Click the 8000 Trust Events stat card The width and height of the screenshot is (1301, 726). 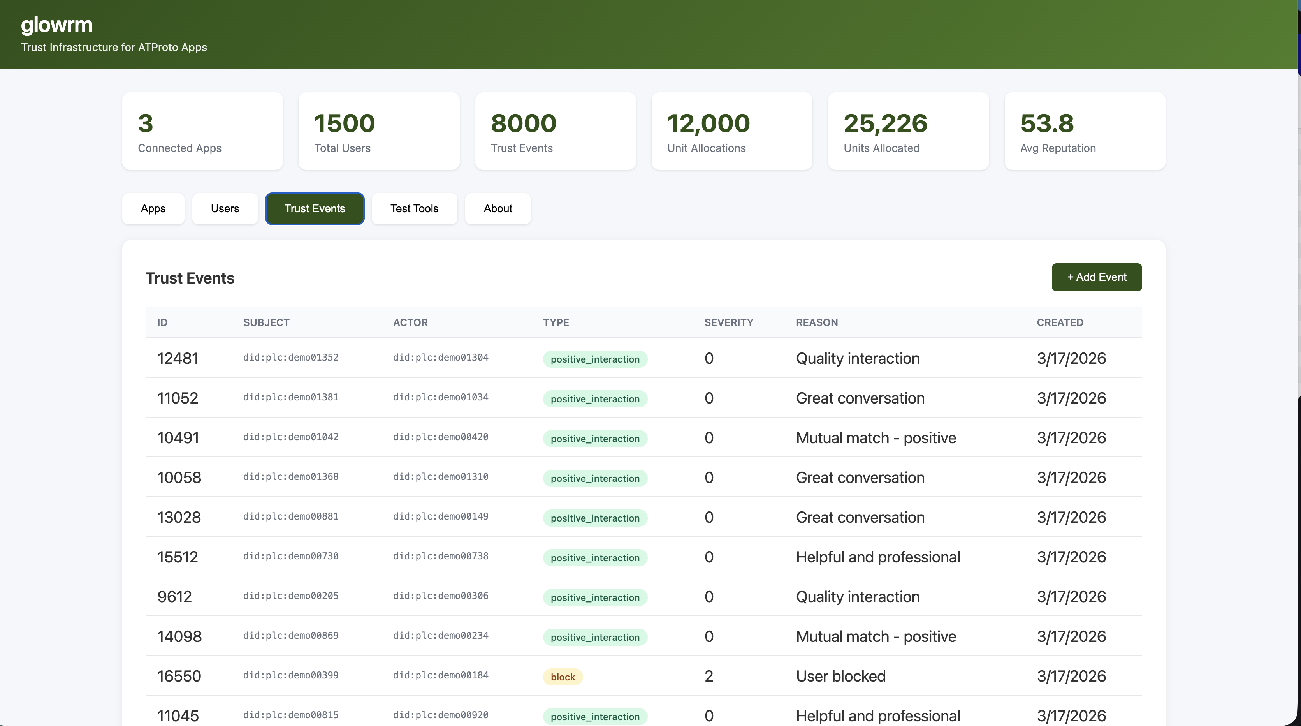coord(556,131)
